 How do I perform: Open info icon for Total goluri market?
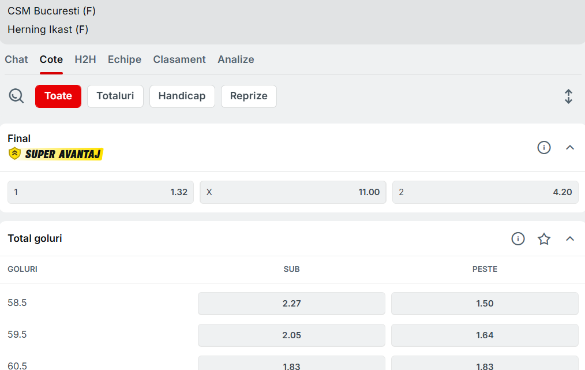tap(518, 238)
